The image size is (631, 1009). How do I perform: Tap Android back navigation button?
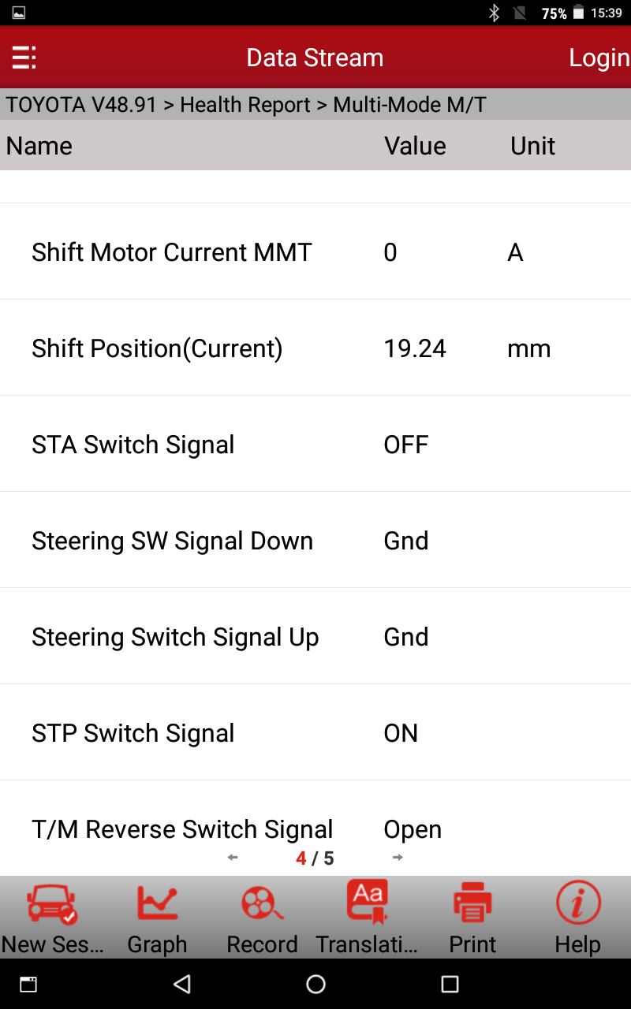tap(182, 984)
